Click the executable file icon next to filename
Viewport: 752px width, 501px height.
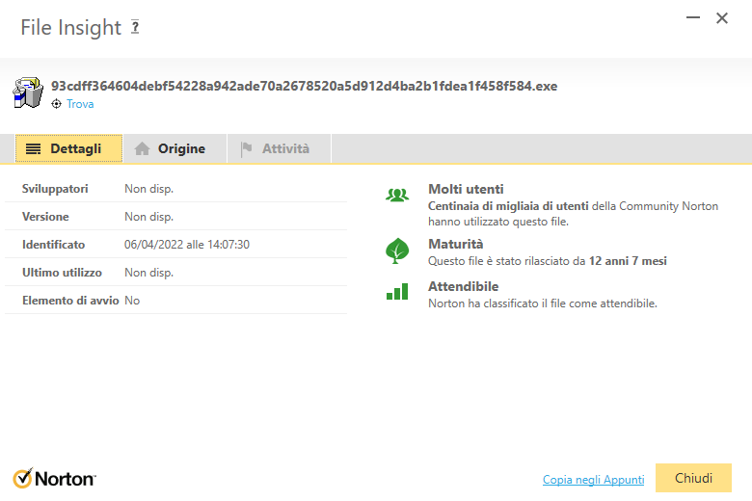[x=28, y=92]
